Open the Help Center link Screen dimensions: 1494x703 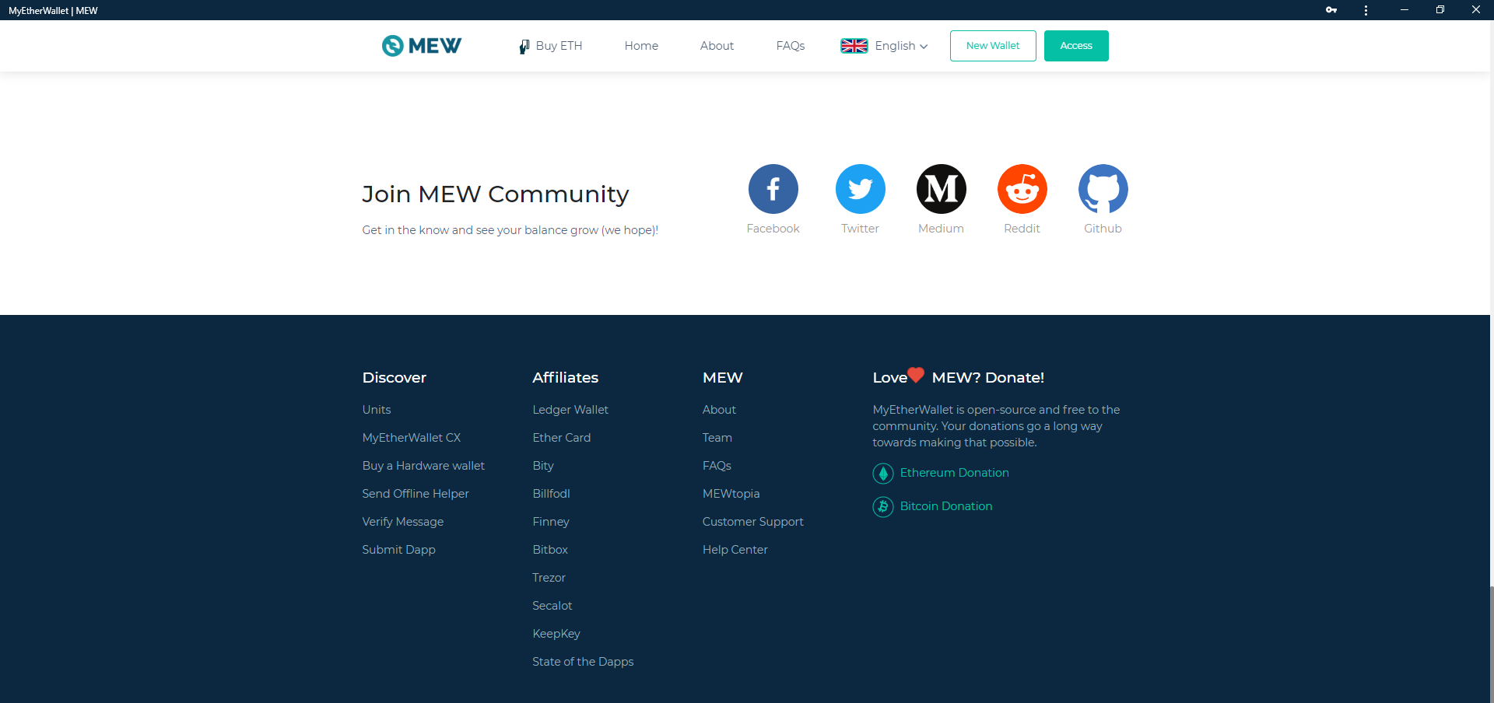735,550
